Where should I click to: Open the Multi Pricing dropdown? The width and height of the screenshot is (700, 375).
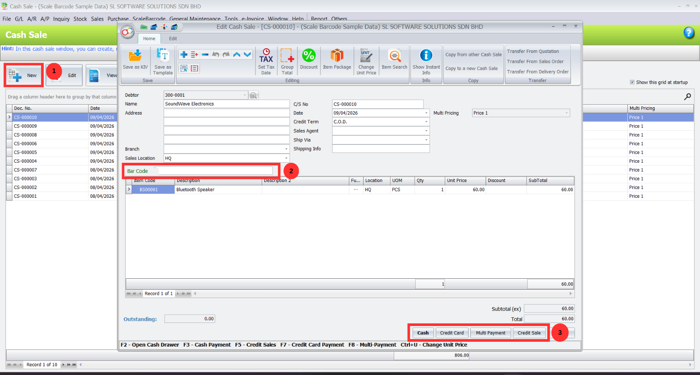pyautogui.click(x=567, y=113)
